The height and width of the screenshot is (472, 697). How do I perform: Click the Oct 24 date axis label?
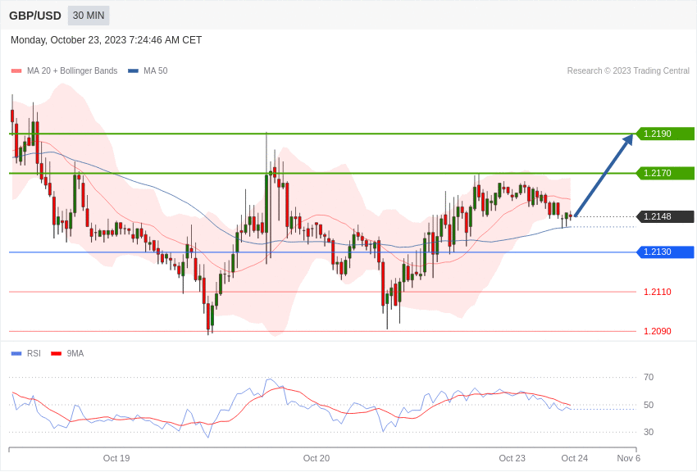[574, 458]
